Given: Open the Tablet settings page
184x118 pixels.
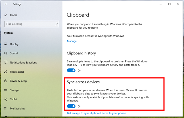Looking at the screenshot, I should click(x=14, y=99).
